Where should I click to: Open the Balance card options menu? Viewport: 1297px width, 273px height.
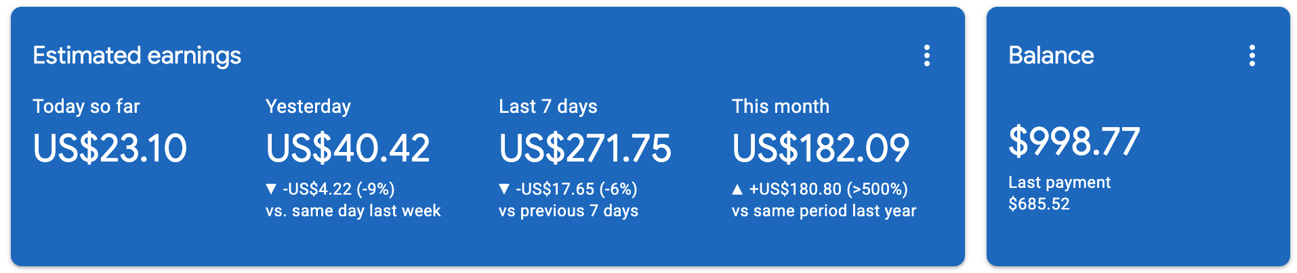coord(1252,55)
